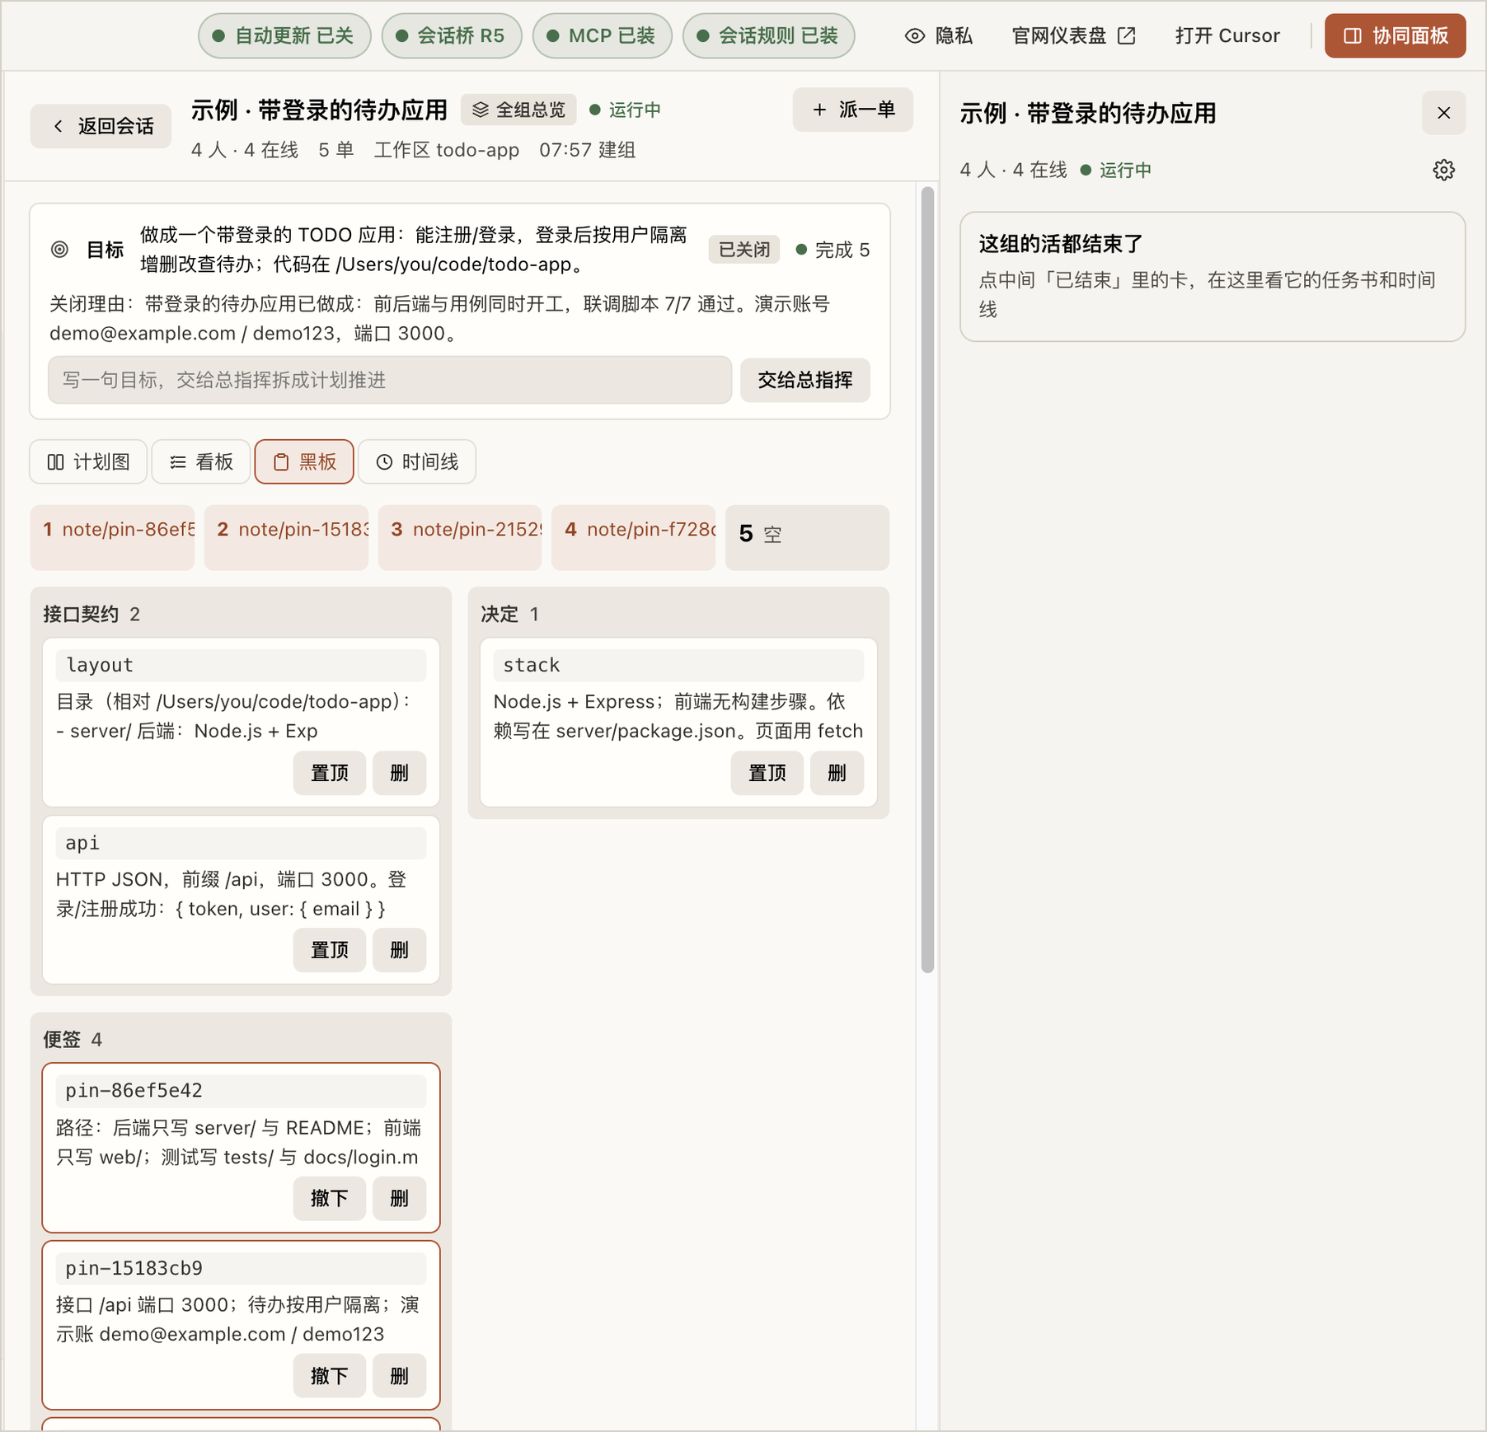Close the right side panel

1443,113
